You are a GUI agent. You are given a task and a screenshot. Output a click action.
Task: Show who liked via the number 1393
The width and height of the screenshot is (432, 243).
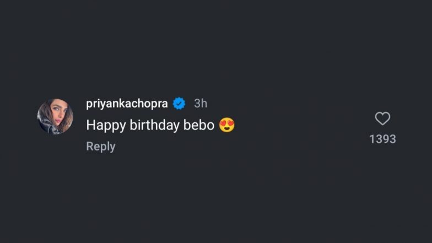tap(382, 139)
